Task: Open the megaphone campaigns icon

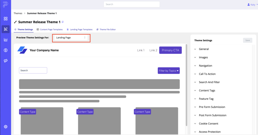Action: (x=6, y=61)
